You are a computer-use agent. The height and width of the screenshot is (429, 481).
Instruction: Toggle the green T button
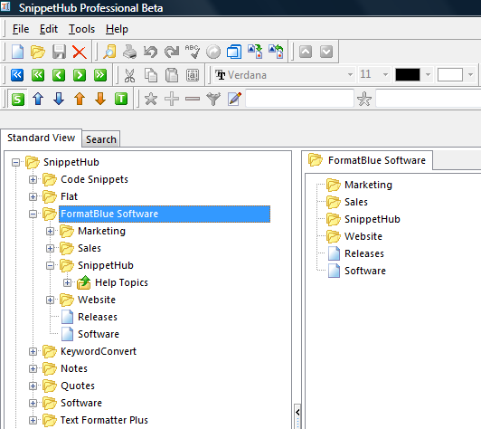pos(121,99)
